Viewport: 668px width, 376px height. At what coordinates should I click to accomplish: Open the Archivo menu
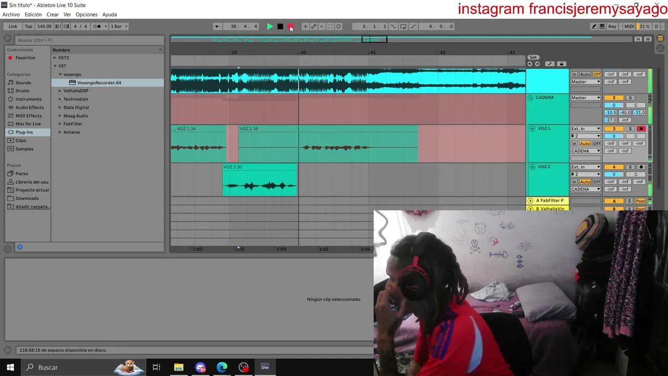click(11, 15)
